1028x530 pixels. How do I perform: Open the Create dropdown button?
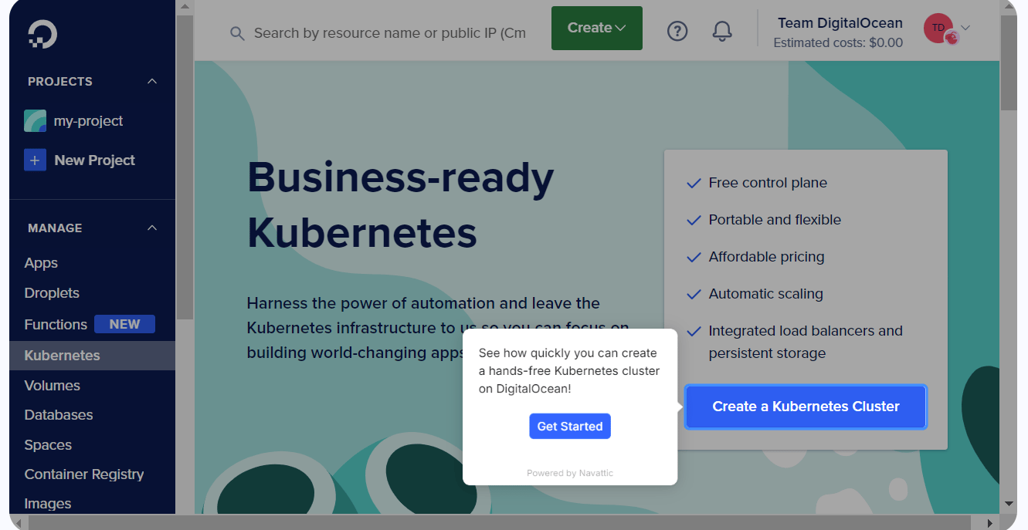point(597,28)
